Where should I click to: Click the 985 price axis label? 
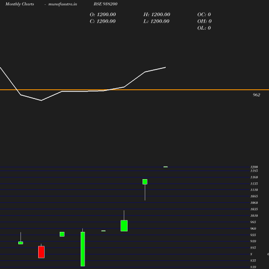point(253,222)
